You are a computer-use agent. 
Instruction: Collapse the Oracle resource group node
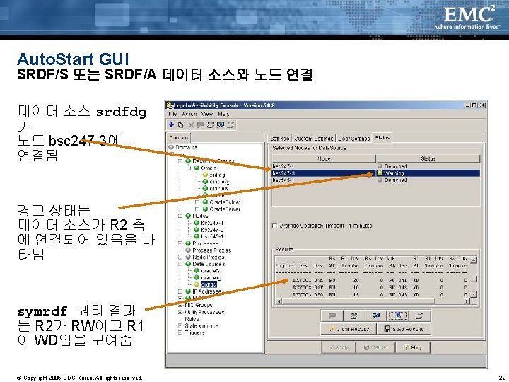coord(189,168)
